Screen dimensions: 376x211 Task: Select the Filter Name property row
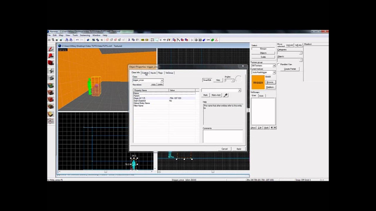[164, 105]
